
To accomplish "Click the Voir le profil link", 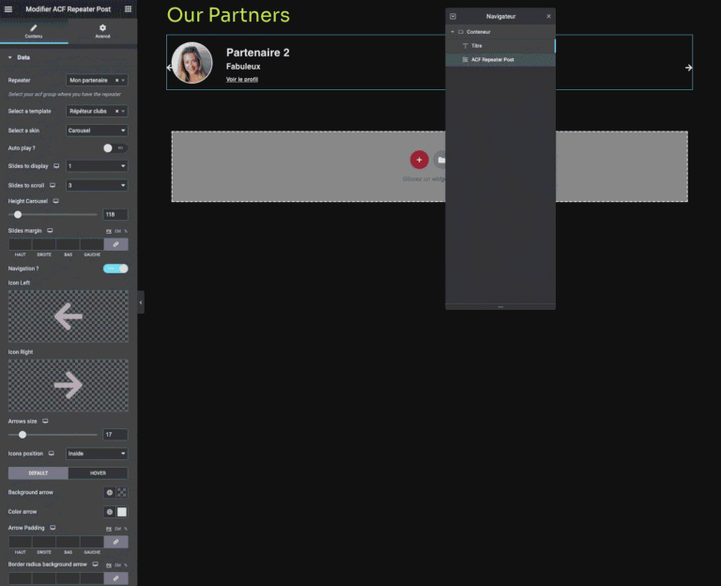I will tap(242, 79).
